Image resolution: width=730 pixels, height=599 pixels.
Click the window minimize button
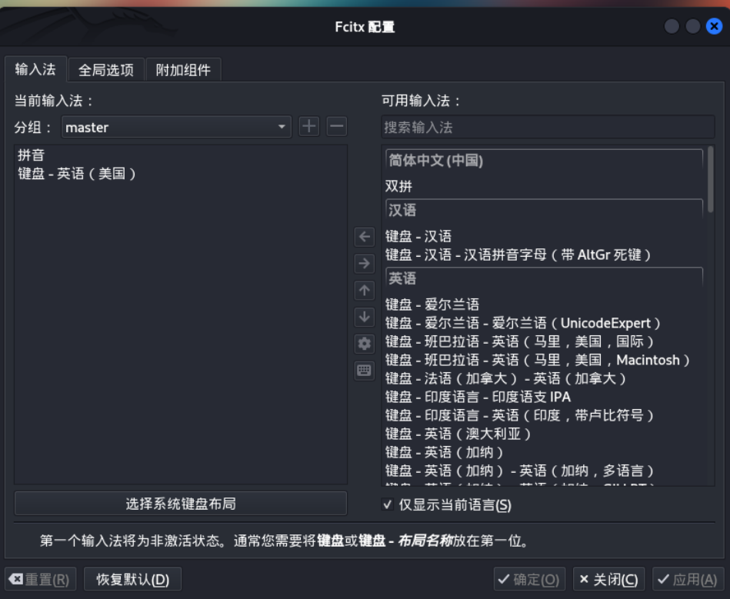pos(672,26)
